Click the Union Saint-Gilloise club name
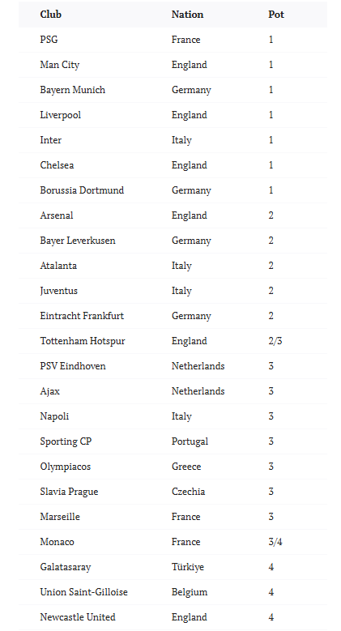The image size is (341, 631). tap(83, 592)
